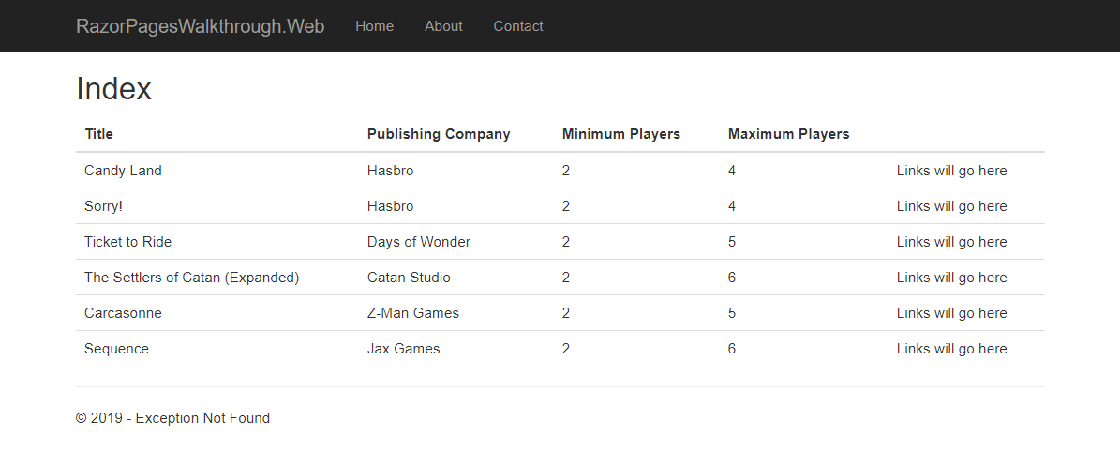1120x465 pixels.
Task: Click the Index page heading
Action: point(113,89)
